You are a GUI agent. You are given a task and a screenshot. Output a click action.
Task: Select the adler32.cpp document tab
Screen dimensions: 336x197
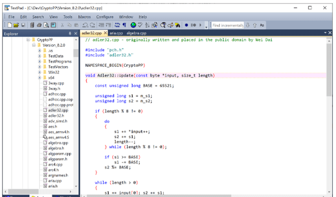[91, 33]
